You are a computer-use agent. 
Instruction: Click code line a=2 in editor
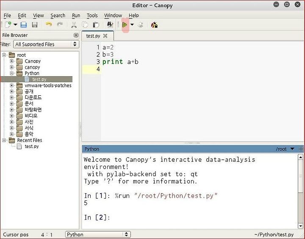click(x=108, y=47)
